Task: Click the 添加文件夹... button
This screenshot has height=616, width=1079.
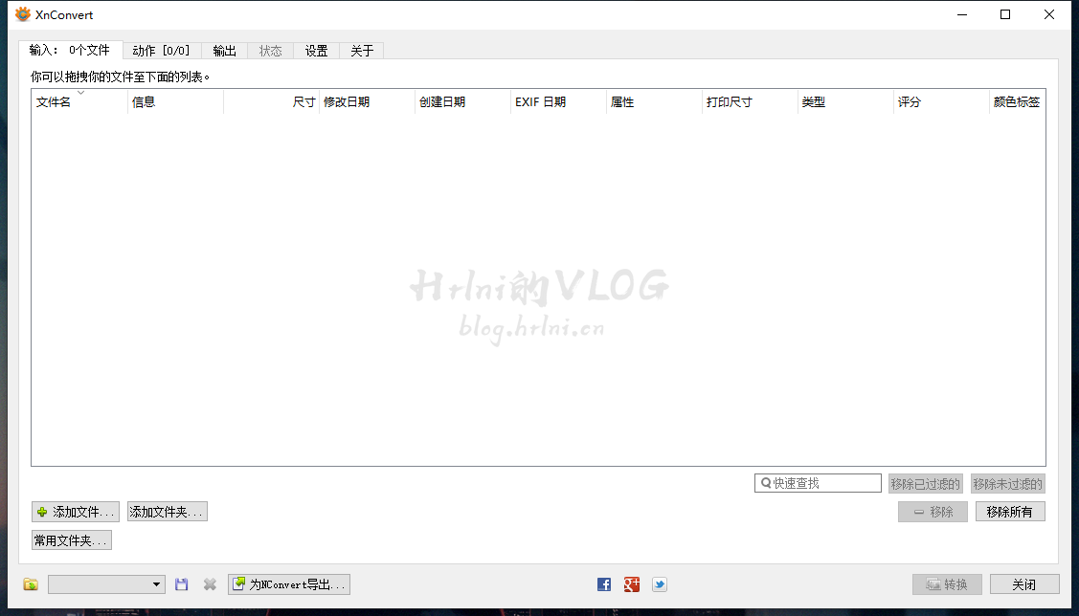Action: pyautogui.click(x=168, y=512)
